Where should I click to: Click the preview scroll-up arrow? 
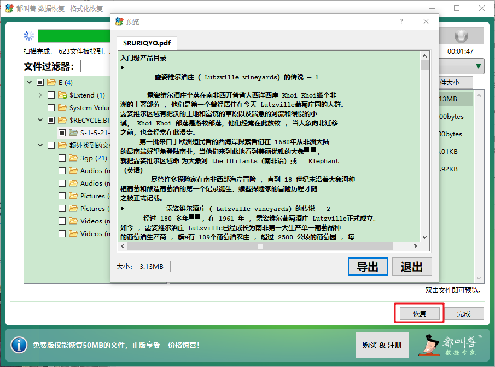coord(424,56)
